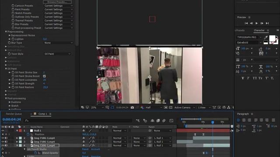The height and width of the screenshot is (157, 280).
Task: Align paragraph text left
Action: [238, 120]
